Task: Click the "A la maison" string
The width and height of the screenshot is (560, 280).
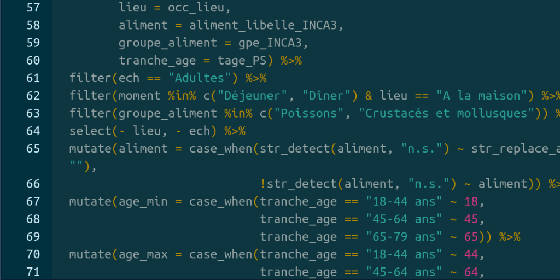Action: [x=482, y=96]
